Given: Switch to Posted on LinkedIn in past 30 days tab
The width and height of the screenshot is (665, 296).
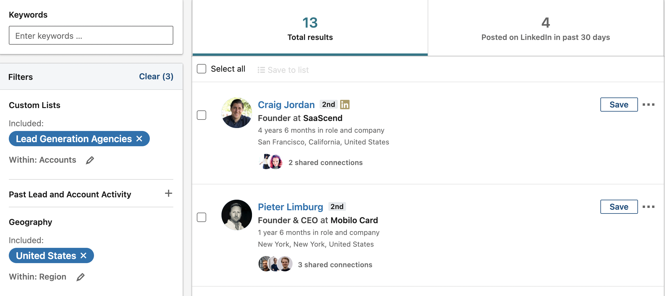Looking at the screenshot, I should pyautogui.click(x=546, y=28).
